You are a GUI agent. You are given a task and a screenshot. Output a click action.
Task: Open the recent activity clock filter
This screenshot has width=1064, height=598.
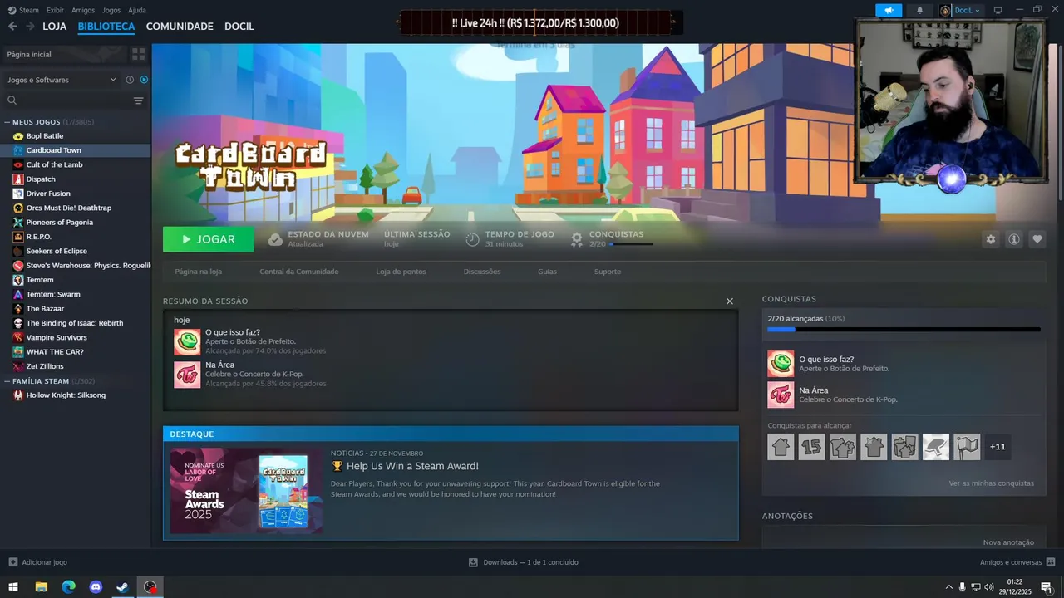click(130, 80)
